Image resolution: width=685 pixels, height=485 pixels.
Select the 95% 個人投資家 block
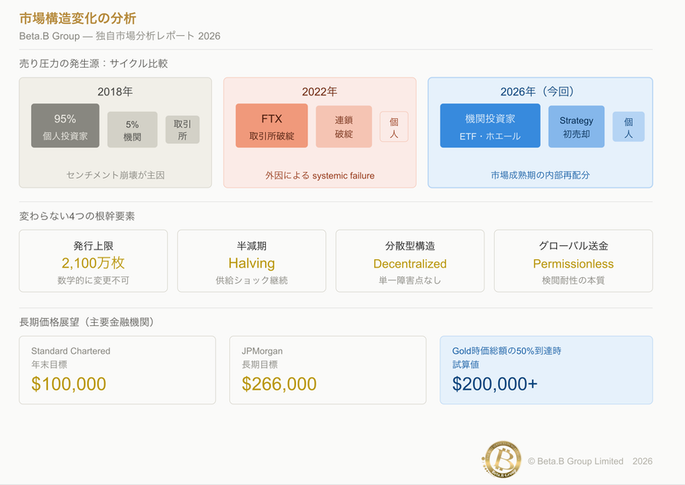[65, 126]
